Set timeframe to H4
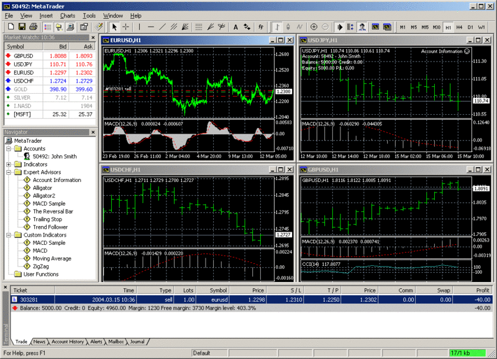The height and width of the screenshot is (359, 497). point(459,27)
